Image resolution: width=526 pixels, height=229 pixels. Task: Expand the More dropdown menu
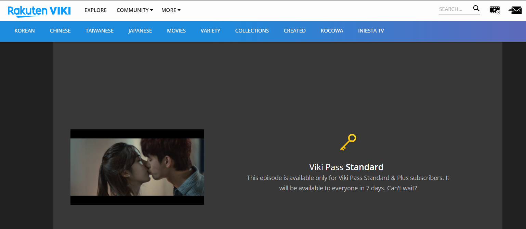171,10
